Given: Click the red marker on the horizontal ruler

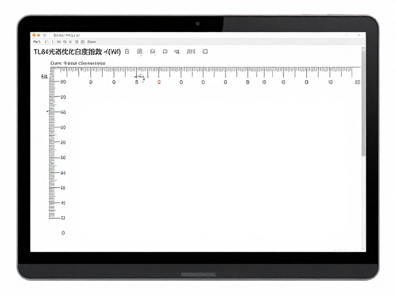Looking at the screenshot, I should (x=159, y=82).
